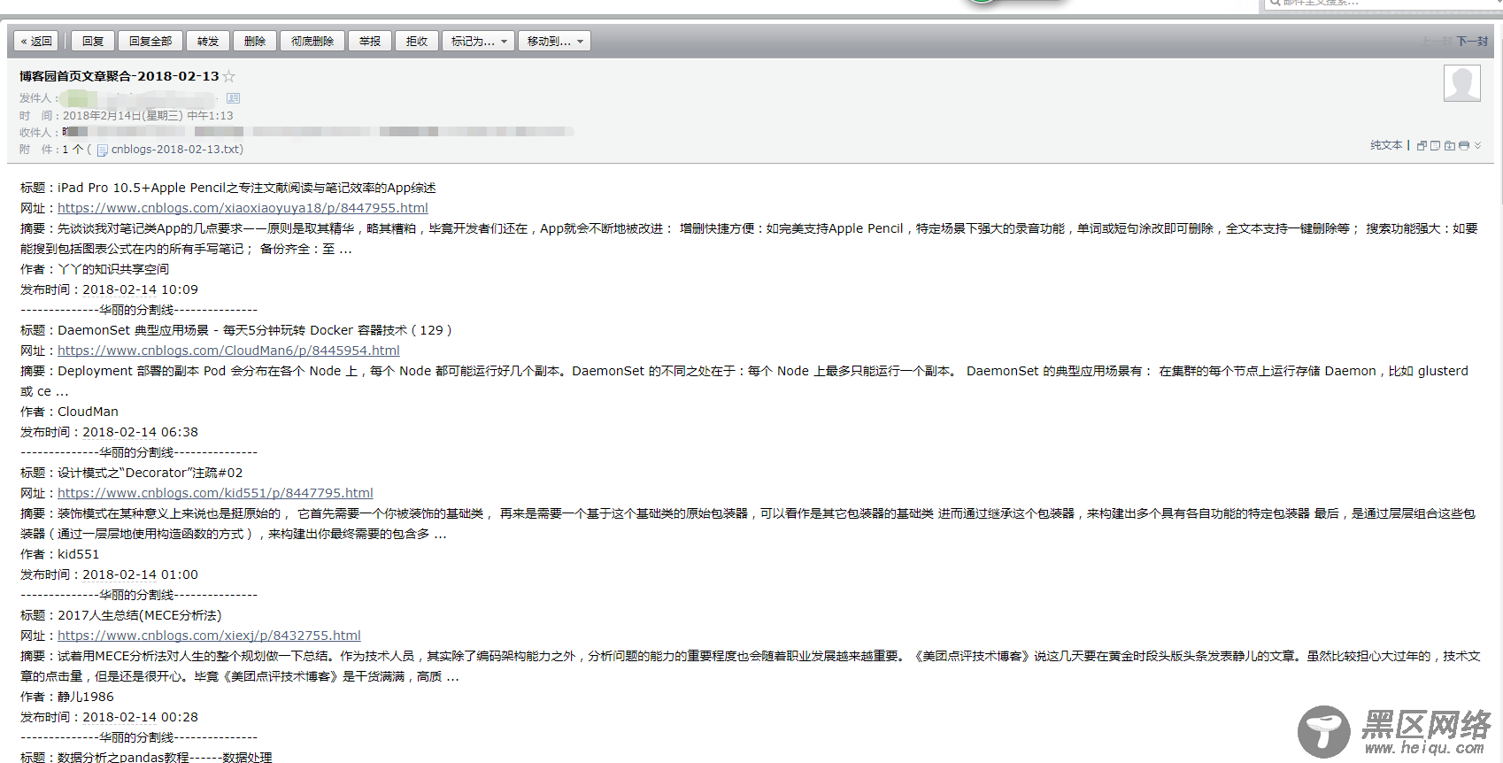The height and width of the screenshot is (763, 1503).
Task: Open the sender contact card icon
Action: point(233,98)
